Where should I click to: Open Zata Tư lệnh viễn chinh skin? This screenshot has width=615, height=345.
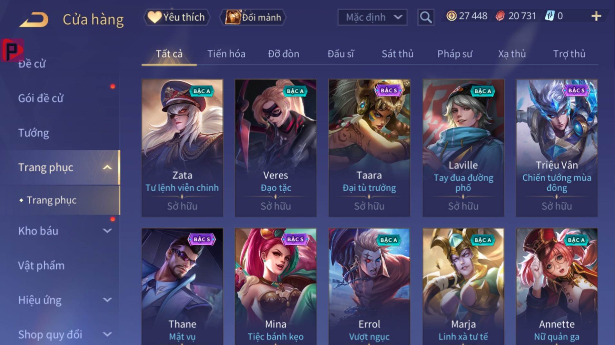pos(182,148)
